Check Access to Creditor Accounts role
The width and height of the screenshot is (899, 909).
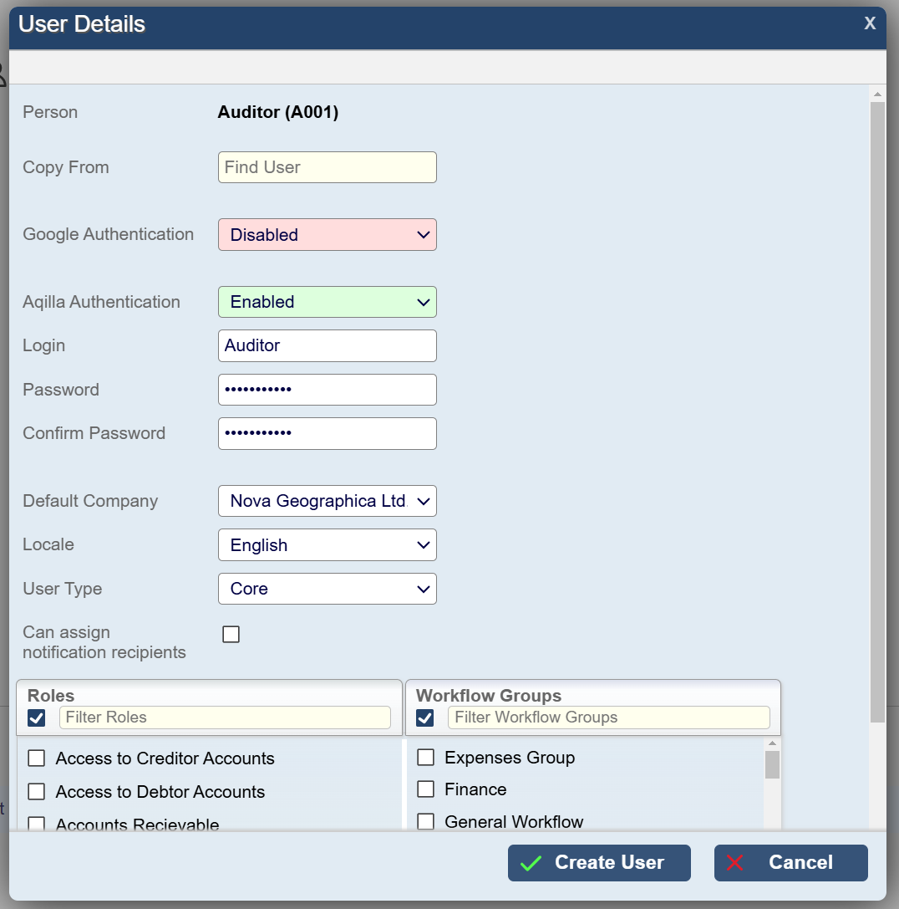pos(37,758)
